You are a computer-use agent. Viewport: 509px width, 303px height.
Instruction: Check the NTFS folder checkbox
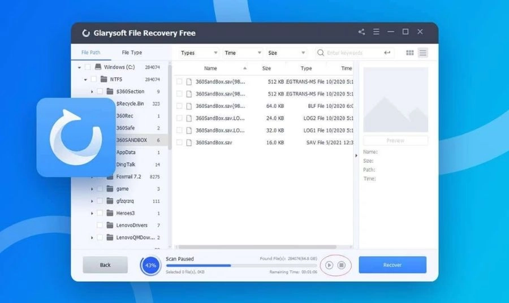(93, 79)
